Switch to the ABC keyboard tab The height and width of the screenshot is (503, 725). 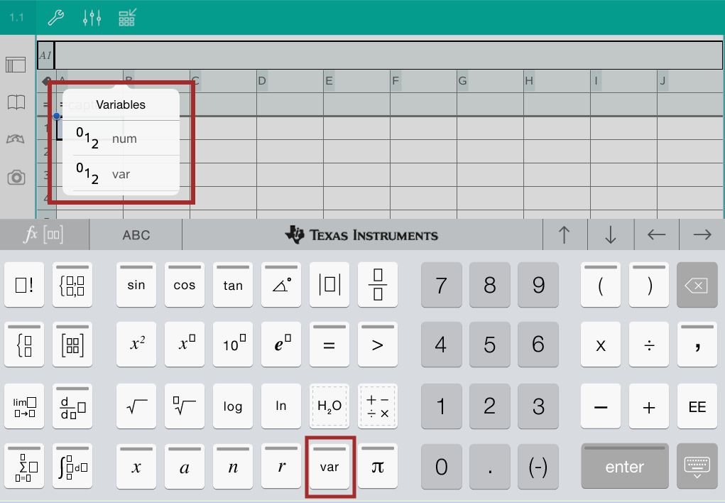pyautogui.click(x=136, y=235)
